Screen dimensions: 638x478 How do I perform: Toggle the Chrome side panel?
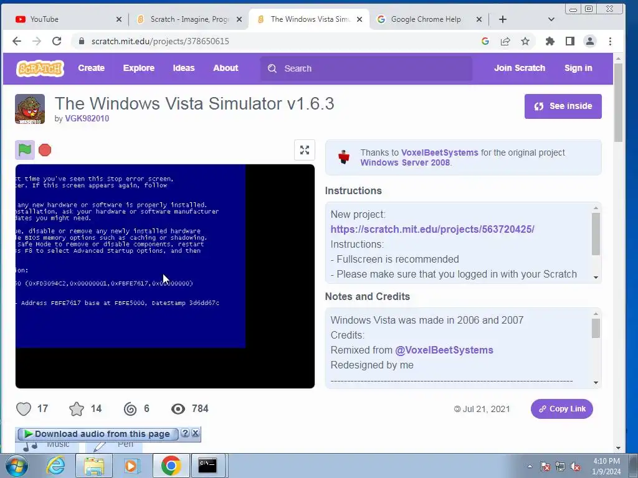pos(569,41)
